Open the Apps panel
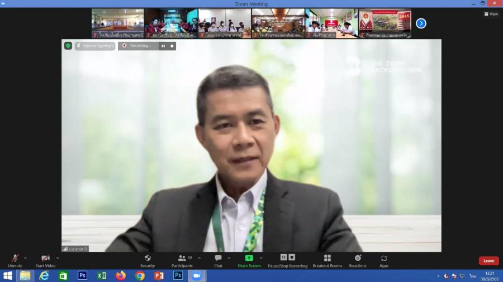 [384, 260]
